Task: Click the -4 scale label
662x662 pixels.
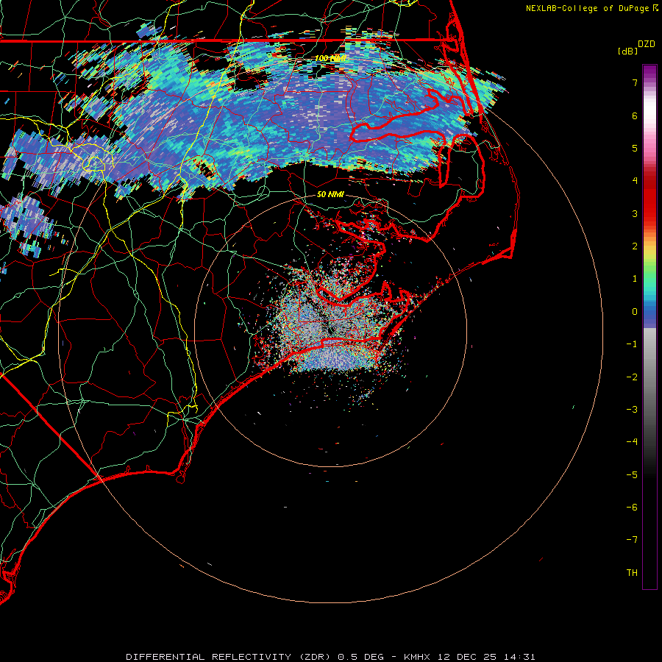Action: (632, 442)
